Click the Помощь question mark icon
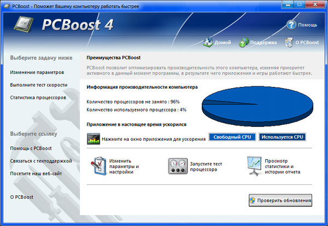Viewport: 328px width, 226px height. (x=291, y=25)
